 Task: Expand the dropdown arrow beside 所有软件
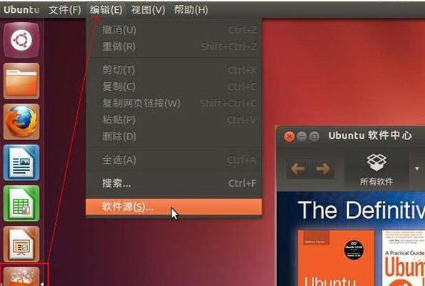[x=417, y=169]
